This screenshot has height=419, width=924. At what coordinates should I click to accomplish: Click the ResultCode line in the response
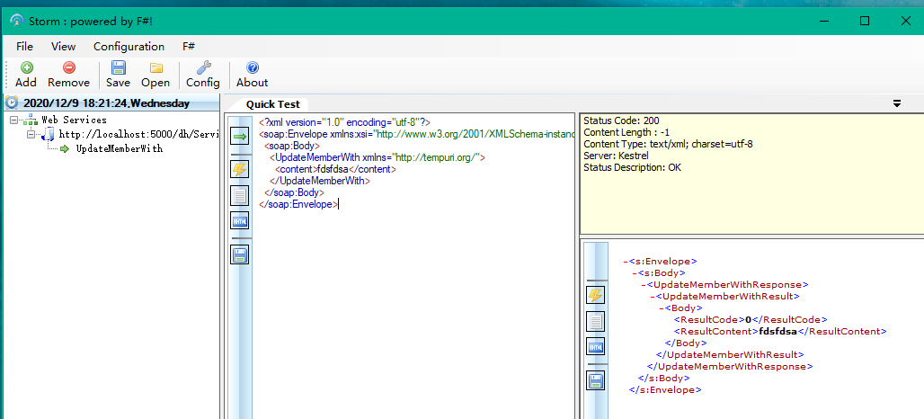[x=751, y=319]
